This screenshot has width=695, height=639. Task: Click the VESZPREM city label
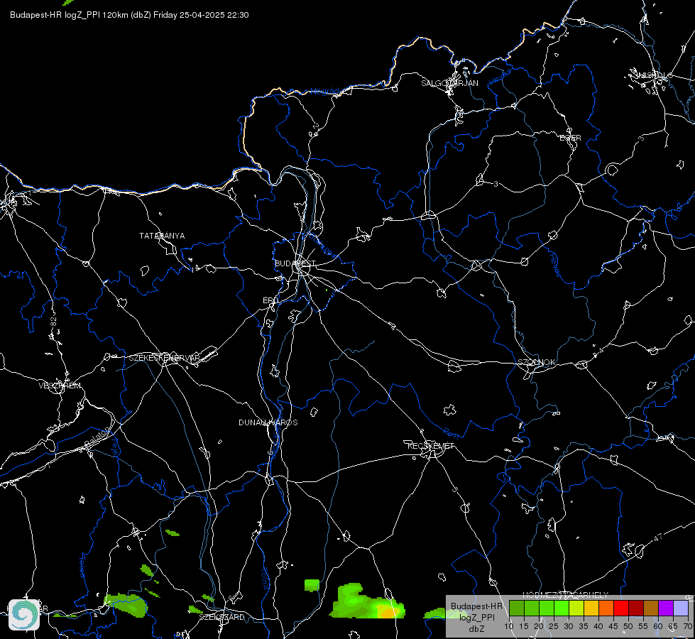(x=60, y=386)
